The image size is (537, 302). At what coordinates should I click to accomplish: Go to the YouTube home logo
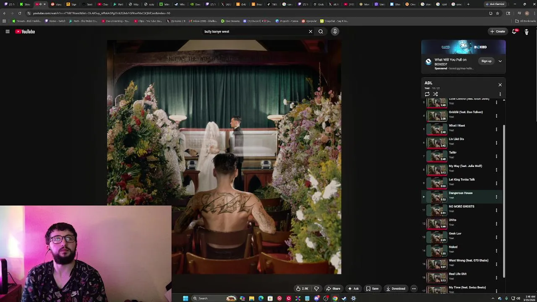(25, 31)
